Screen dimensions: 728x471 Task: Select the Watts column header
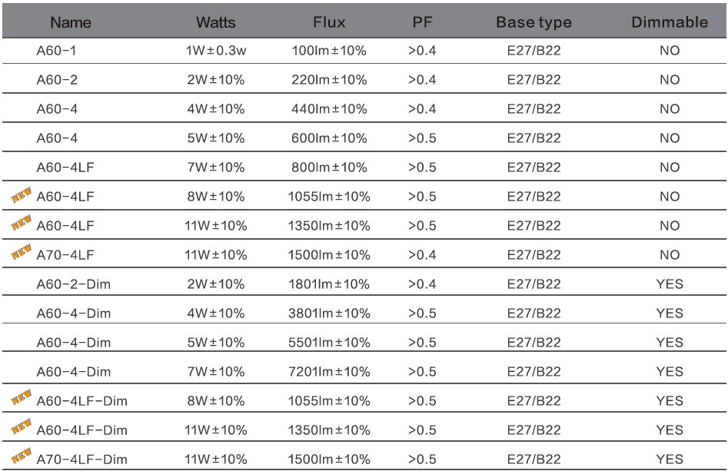[x=215, y=22]
